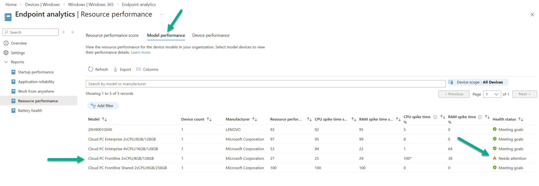This screenshot has height=186, width=539.
Task: Click the Export download icon
Action: (x=115, y=69)
